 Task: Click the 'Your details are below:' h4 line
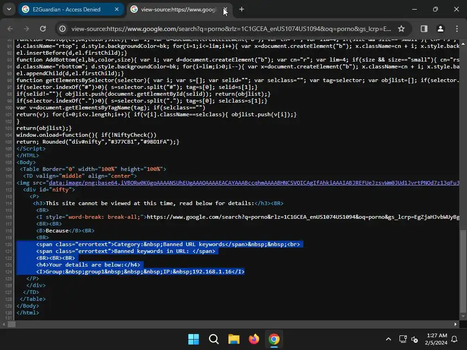coord(88,265)
